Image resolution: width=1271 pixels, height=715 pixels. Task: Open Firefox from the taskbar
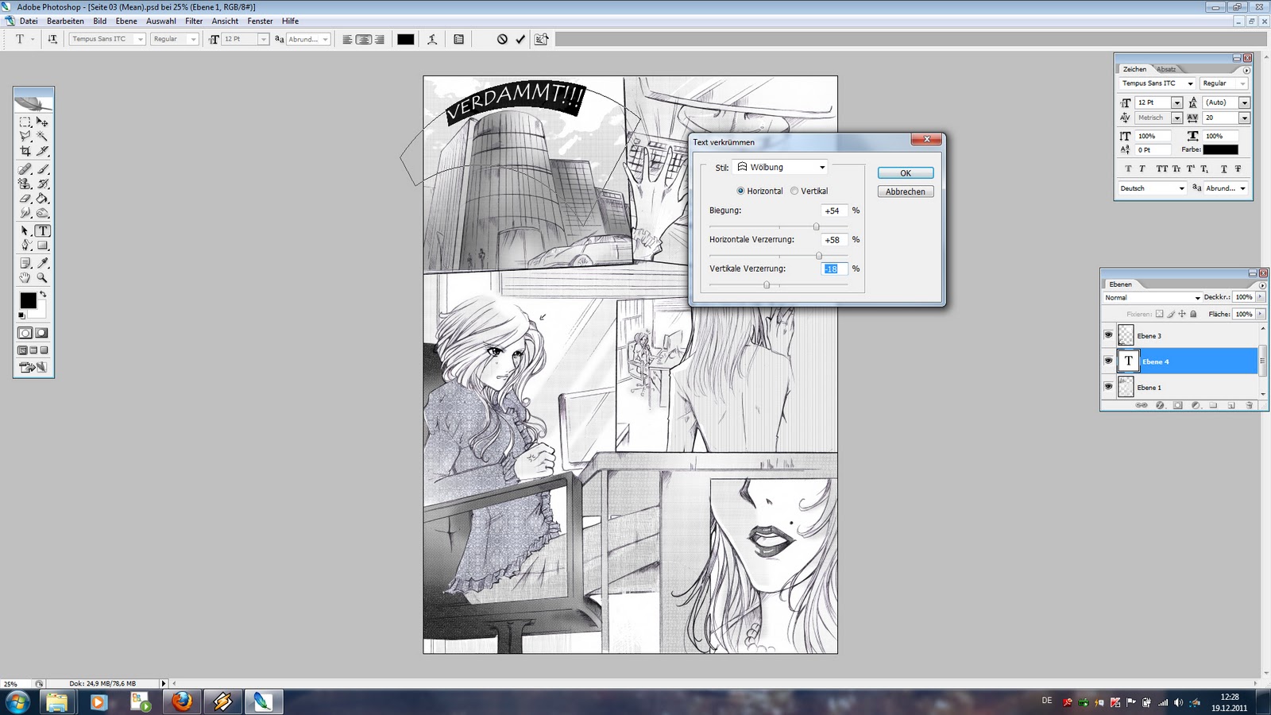182,701
